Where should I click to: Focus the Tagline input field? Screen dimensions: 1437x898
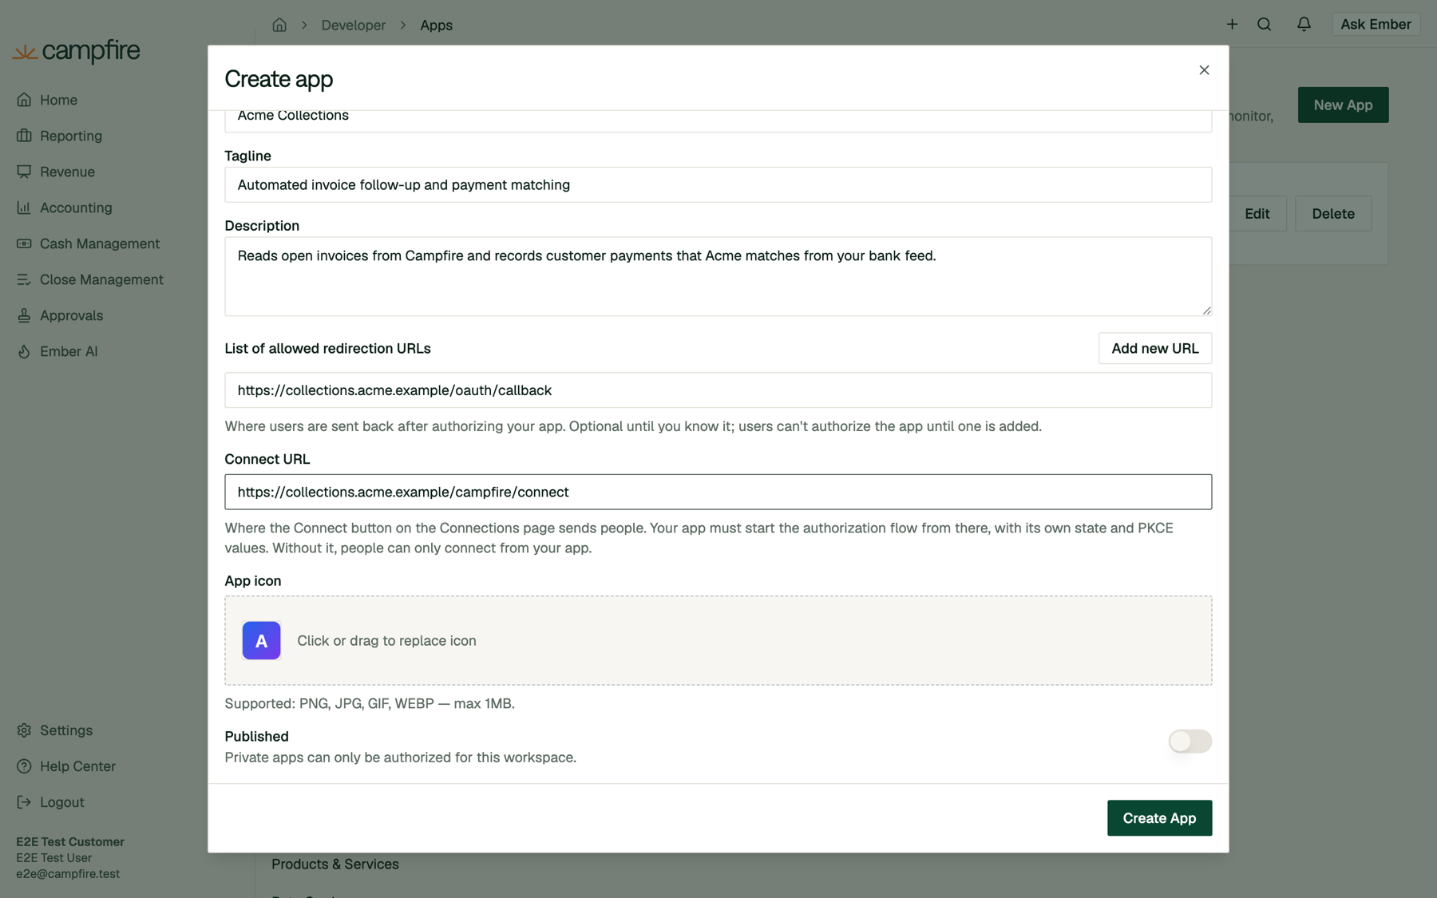[x=718, y=184]
